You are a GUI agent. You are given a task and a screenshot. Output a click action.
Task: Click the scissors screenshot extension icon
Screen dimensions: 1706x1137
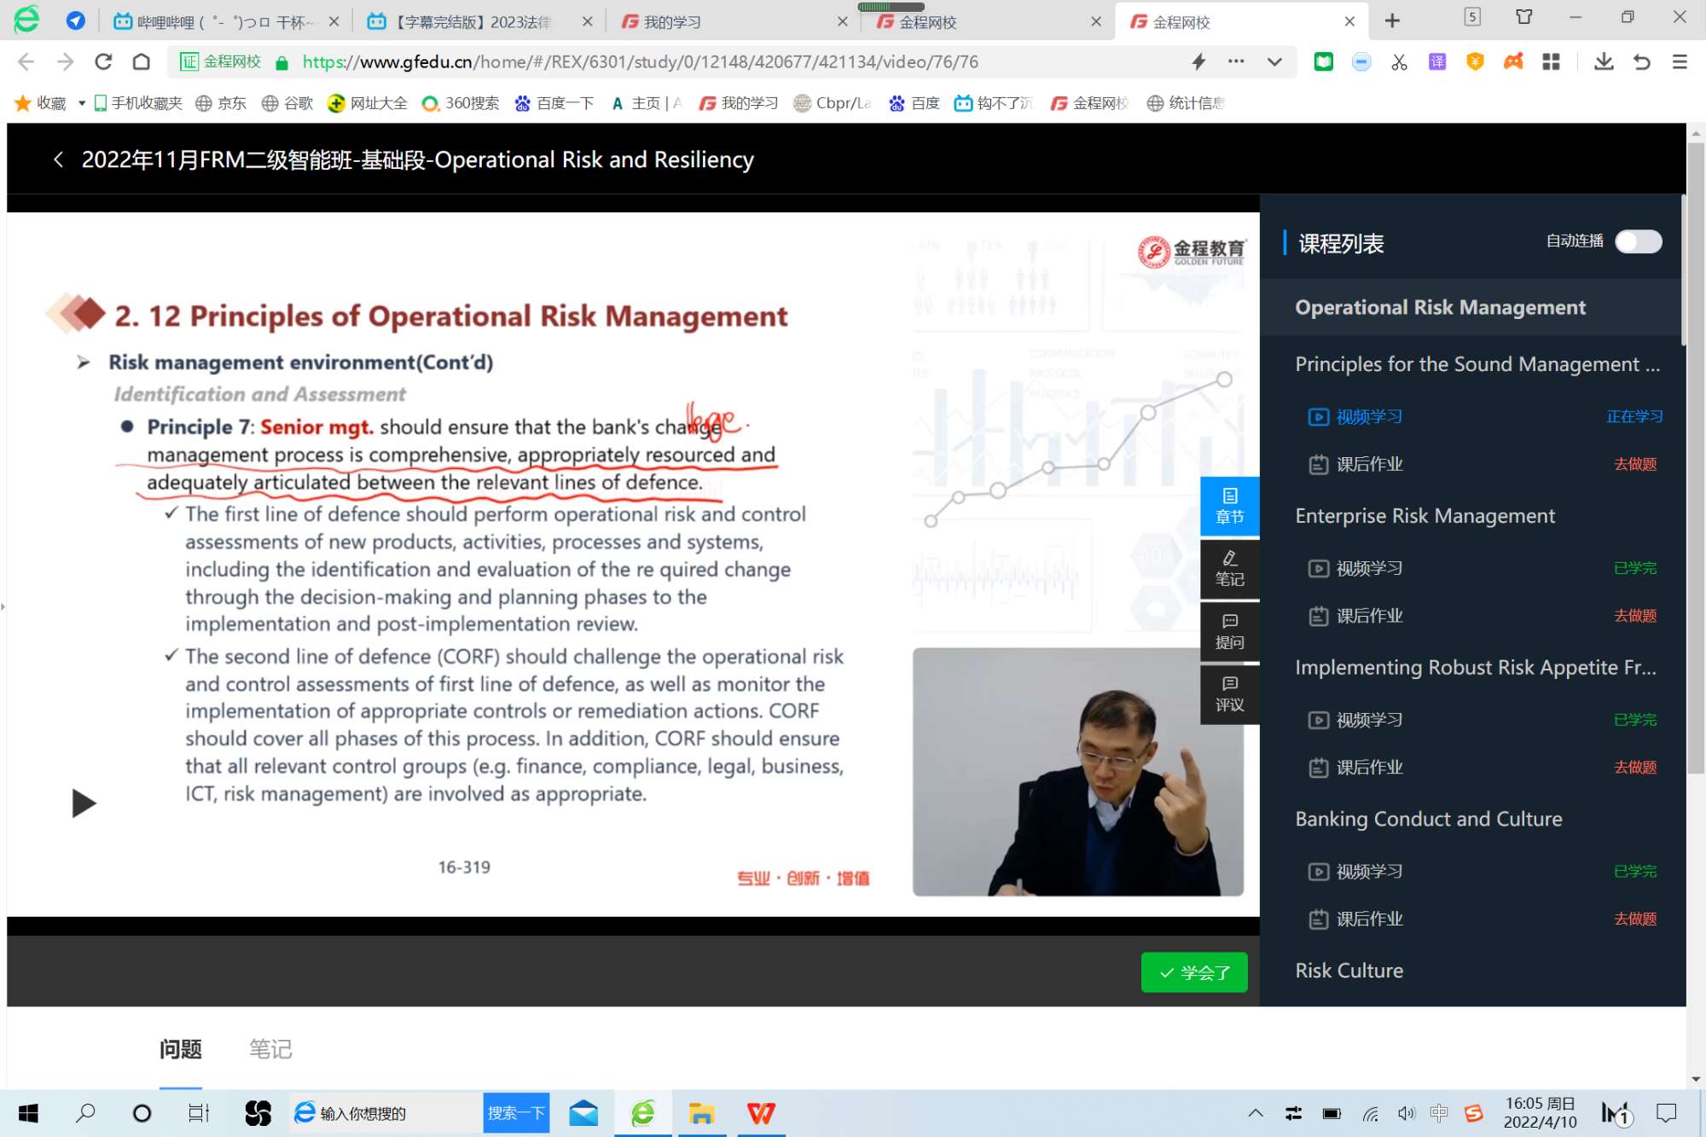coord(1399,61)
